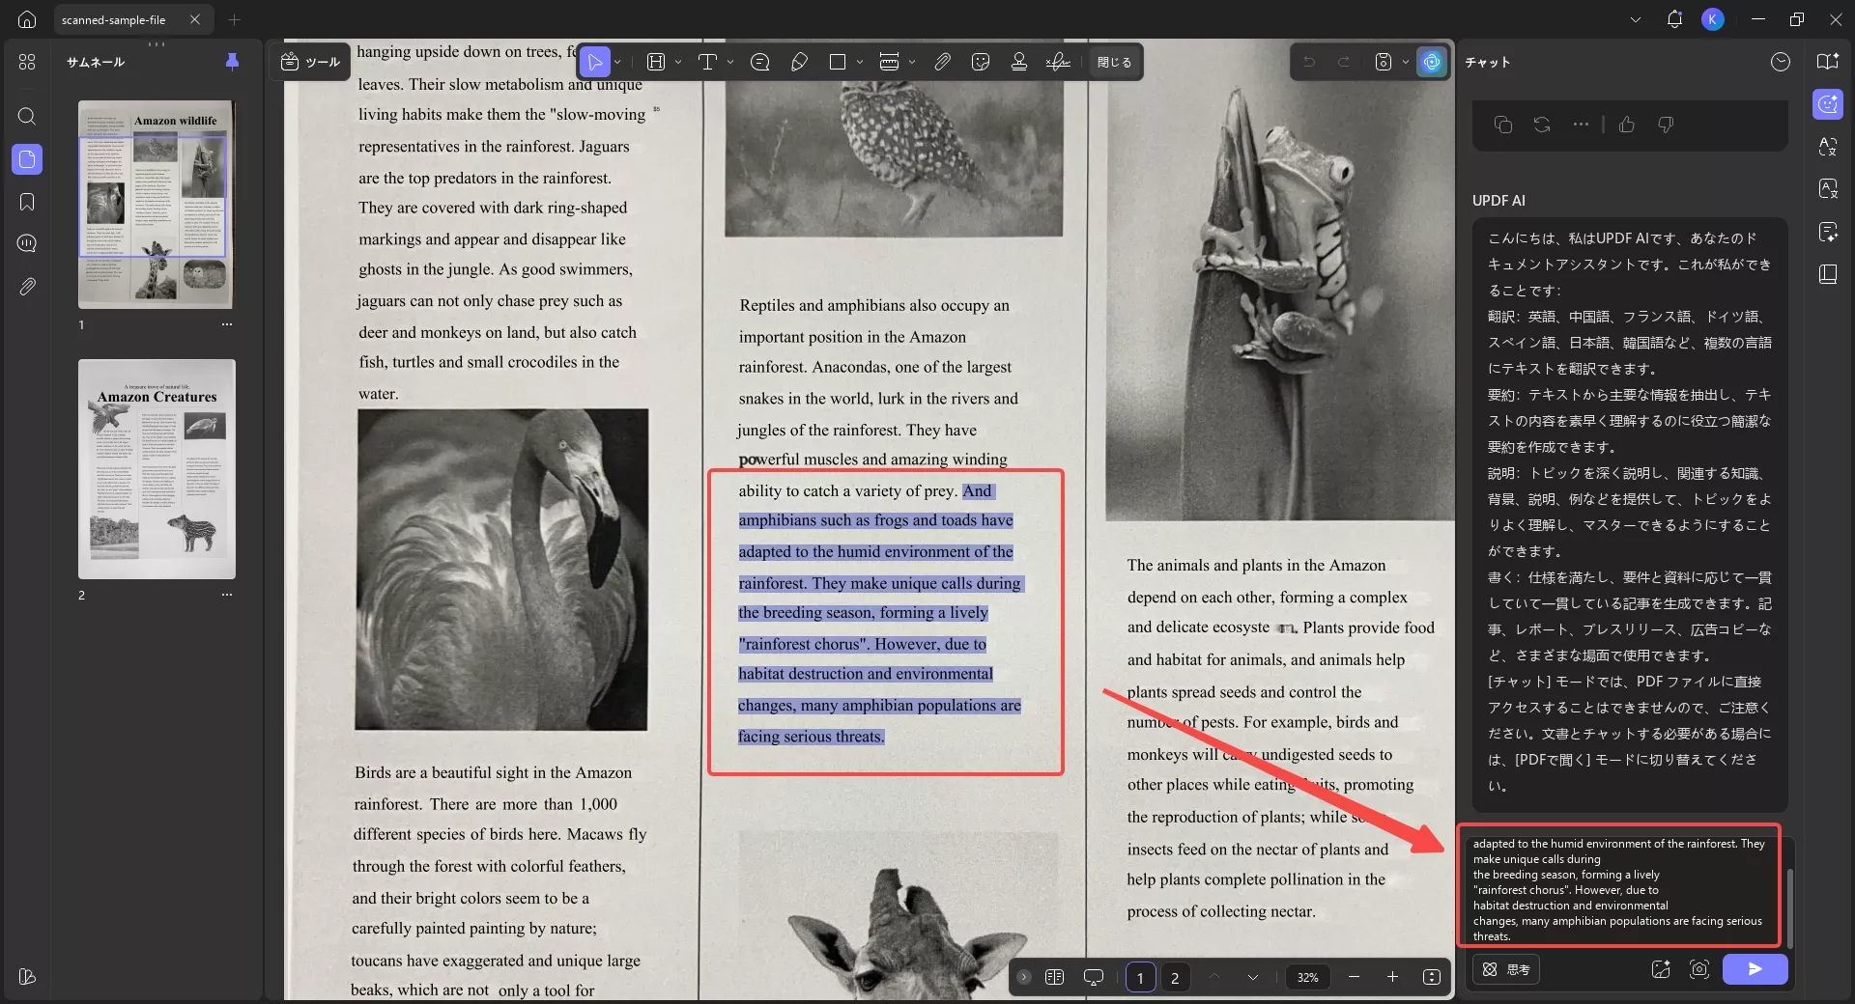Image resolution: width=1855 pixels, height=1004 pixels.
Task: Collapse the bottom page navigation bar
Action: (1024, 977)
